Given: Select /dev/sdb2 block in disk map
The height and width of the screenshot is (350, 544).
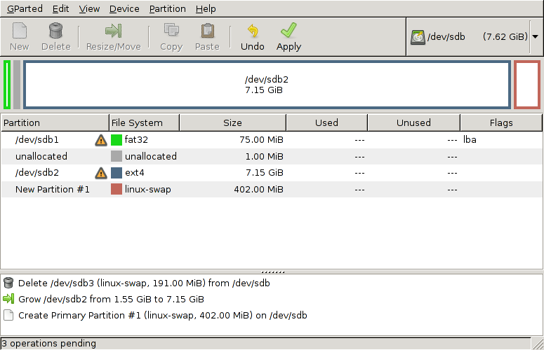Looking at the screenshot, I should pyautogui.click(x=267, y=85).
